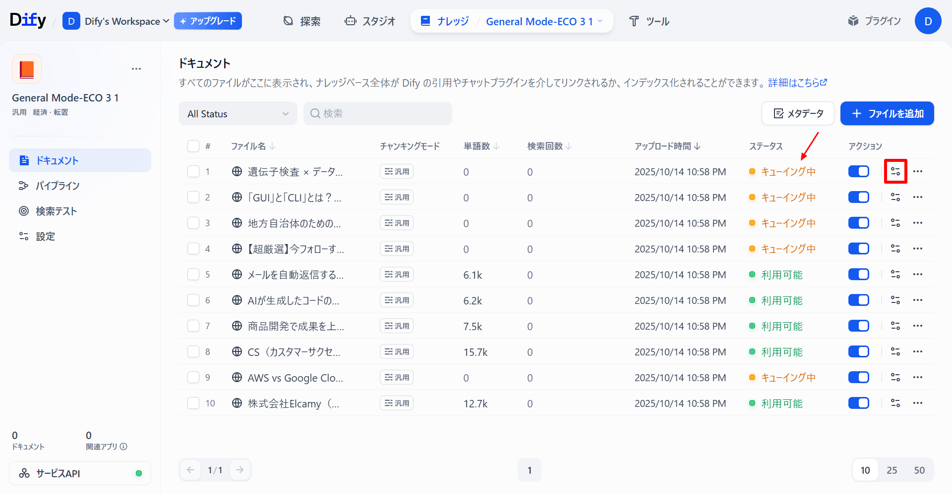Go to next page arrow in pagination

click(x=240, y=470)
